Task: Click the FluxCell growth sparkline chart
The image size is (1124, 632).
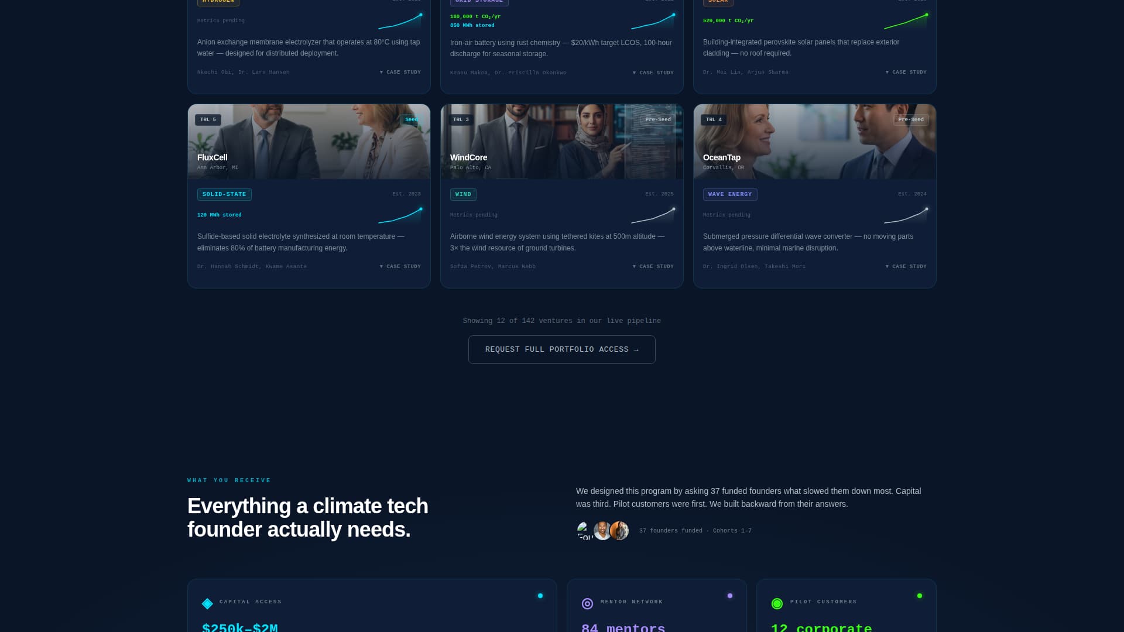Action: click(400, 215)
